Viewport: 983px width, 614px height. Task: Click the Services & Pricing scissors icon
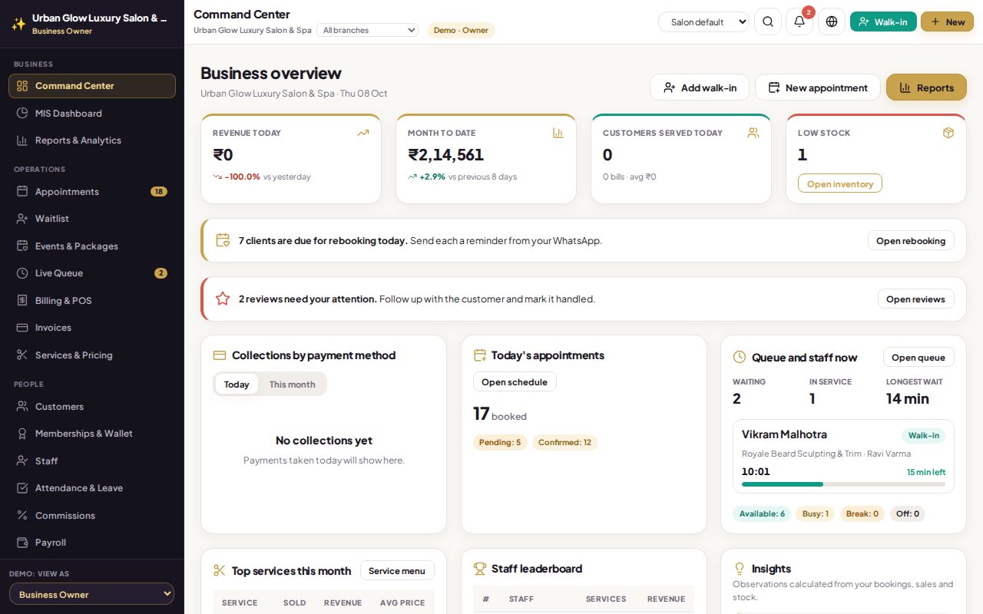tap(22, 355)
